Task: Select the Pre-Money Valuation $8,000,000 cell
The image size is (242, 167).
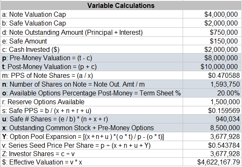Action: point(212,58)
